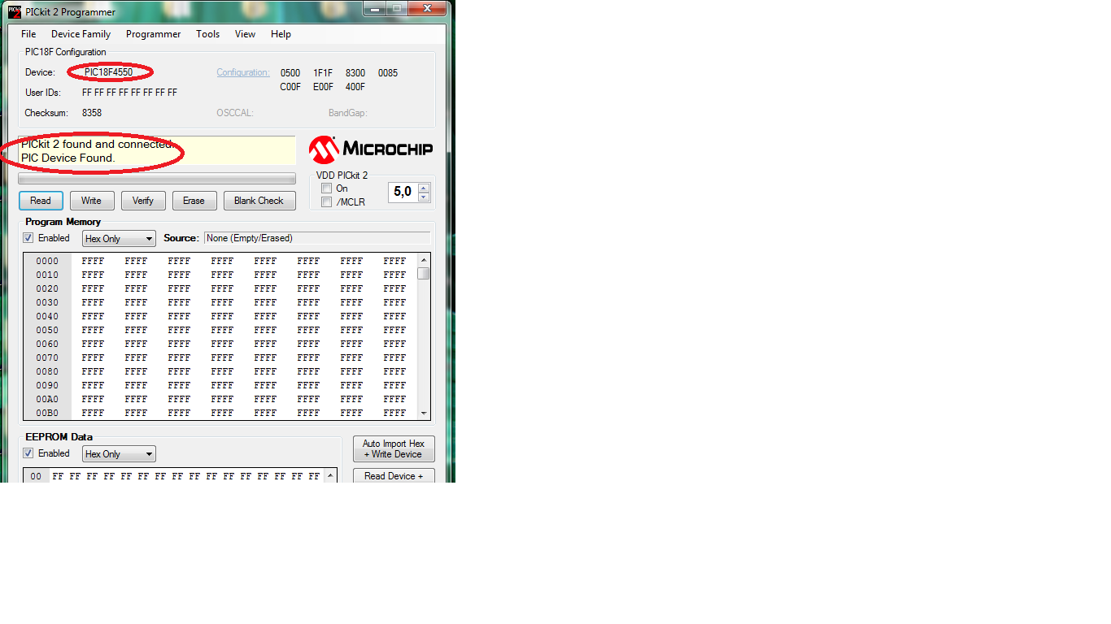This screenshot has width=1111, height=624.
Task: Disable EEPROM Data Enabled checkbox
Action: 28,453
